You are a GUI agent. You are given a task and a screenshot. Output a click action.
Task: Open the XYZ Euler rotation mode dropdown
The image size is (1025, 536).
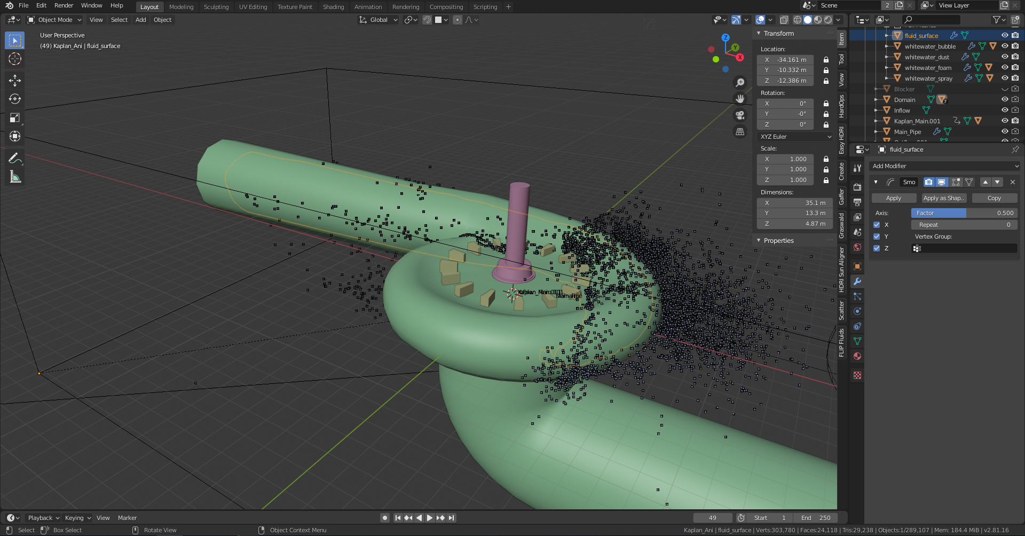[795, 137]
